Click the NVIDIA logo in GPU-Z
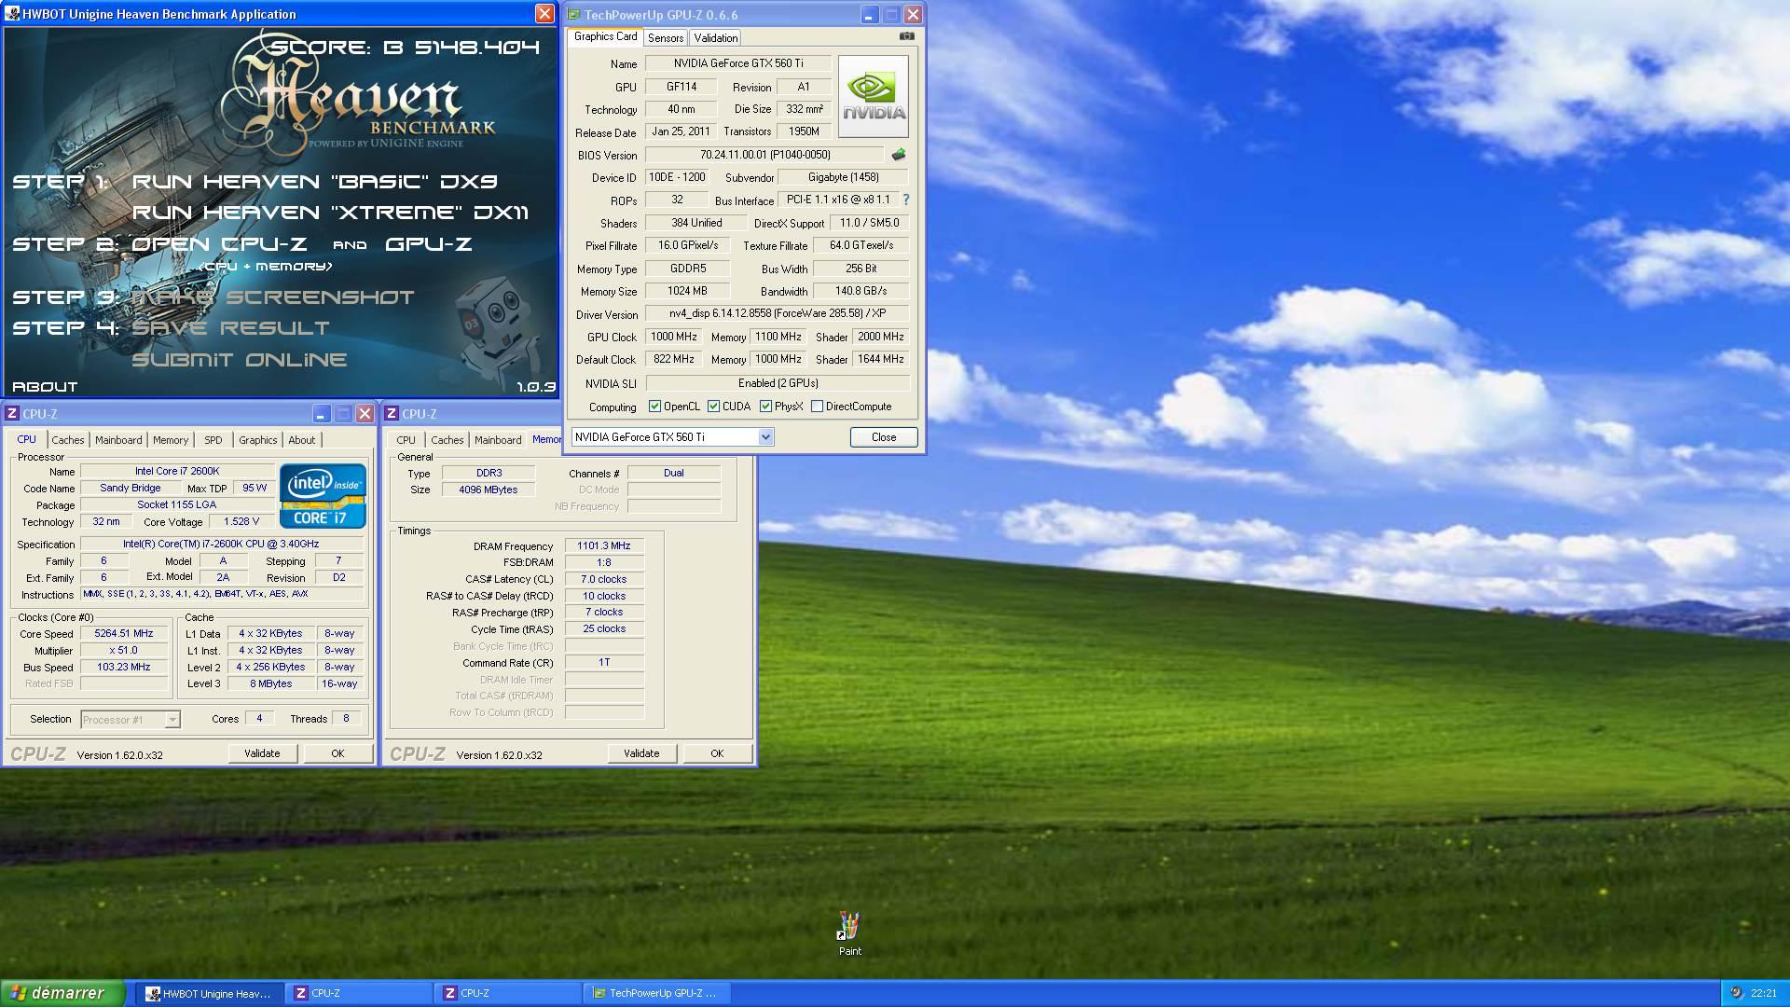 click(x=873, y=96)
